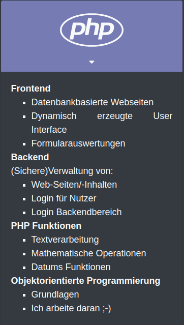Click the Mathematische Operationen entry

pos(88,253)
